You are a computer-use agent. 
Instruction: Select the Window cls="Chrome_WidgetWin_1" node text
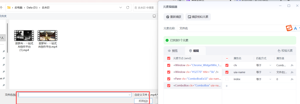pos(197,65)
